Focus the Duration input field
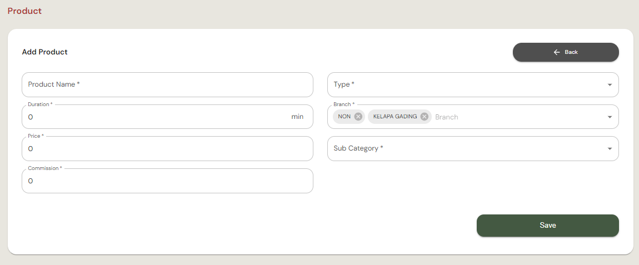 coord(156,117)
